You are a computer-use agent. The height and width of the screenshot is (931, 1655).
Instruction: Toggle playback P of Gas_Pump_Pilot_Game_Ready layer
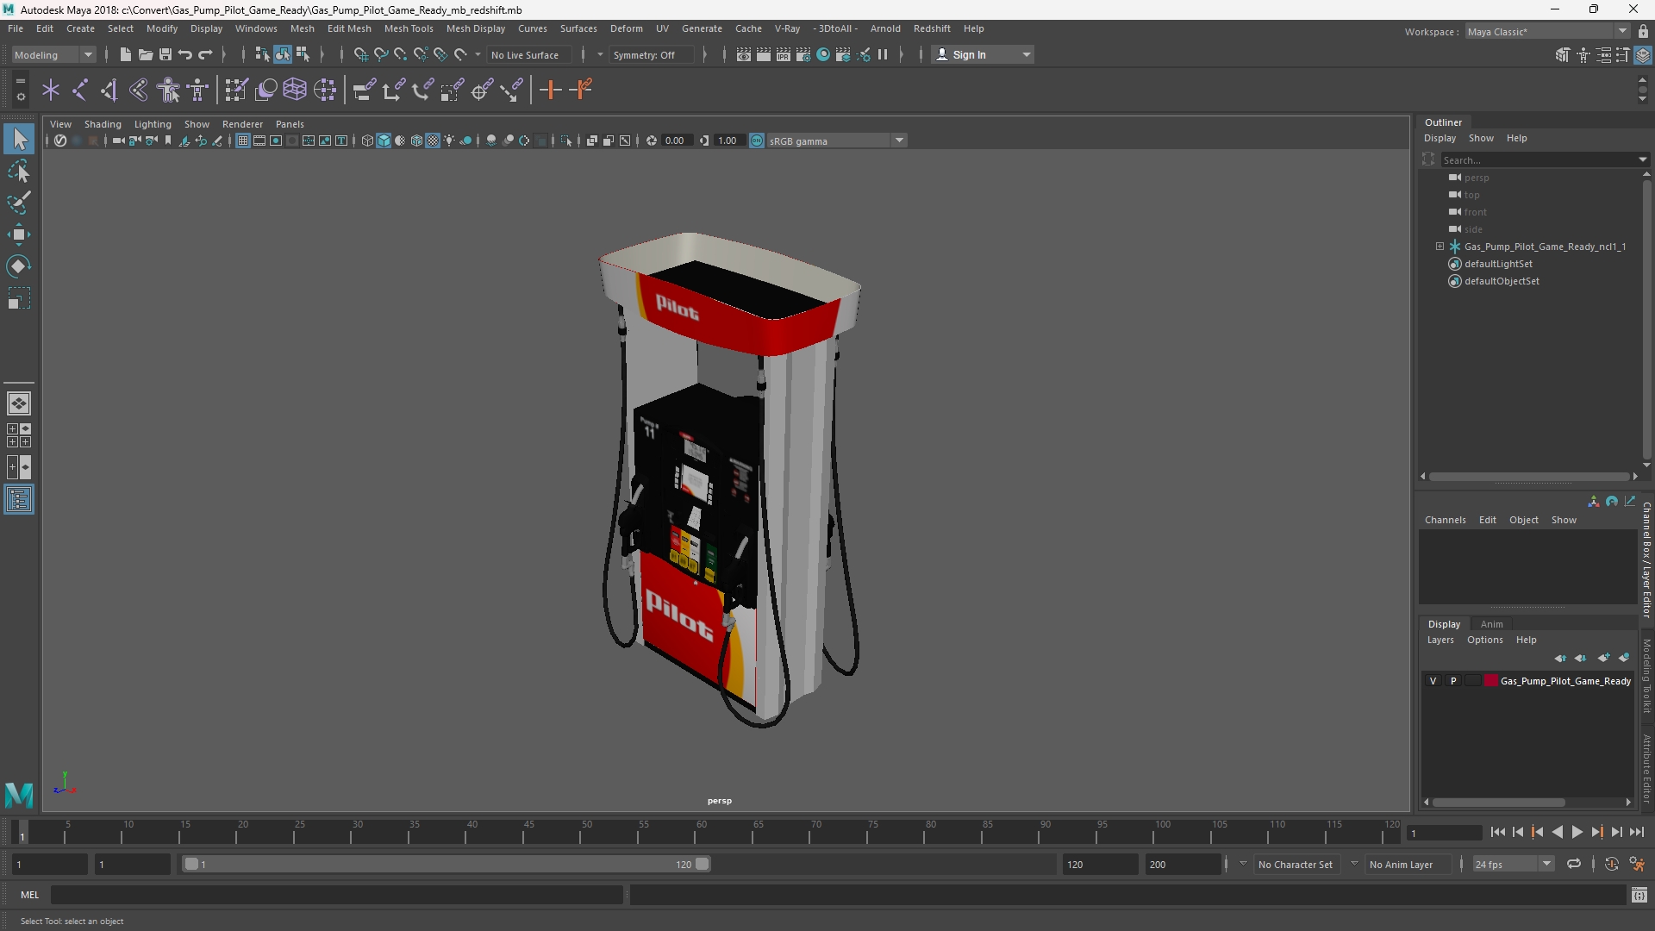(1453, 681)
